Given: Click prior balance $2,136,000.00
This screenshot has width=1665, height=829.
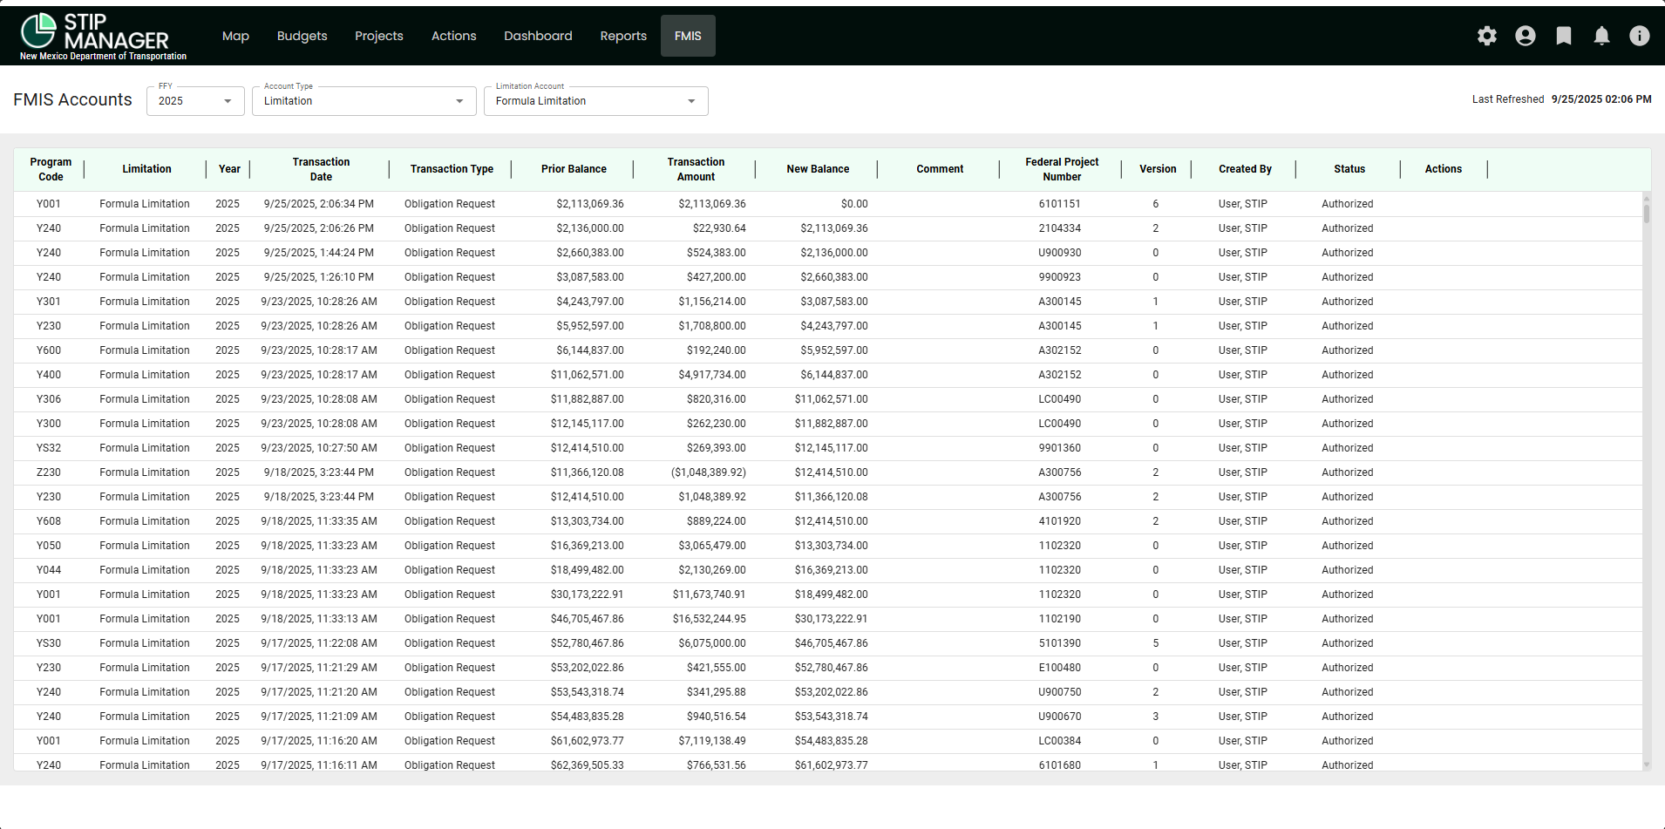Looking at the screenshot, I should (590, 228).
